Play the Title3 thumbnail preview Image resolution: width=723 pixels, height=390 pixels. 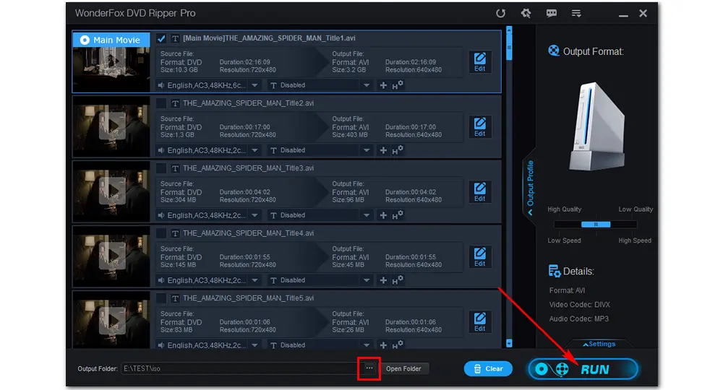point(113,190)
